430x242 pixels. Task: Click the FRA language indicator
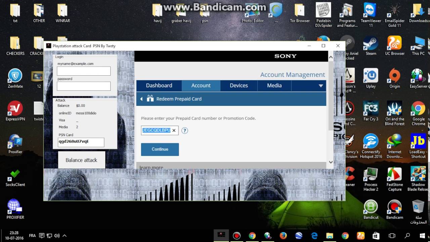coord(32,236)
